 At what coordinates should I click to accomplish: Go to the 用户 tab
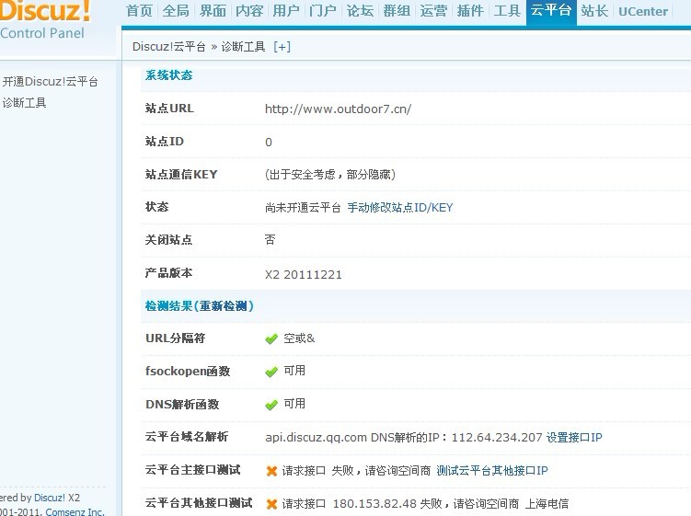click(286, 10)
